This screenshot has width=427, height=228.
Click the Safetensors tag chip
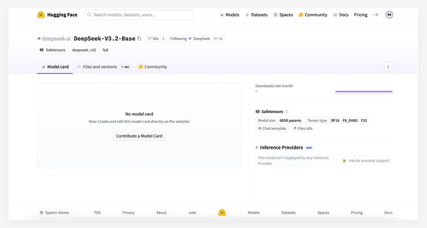coord(53,50)
